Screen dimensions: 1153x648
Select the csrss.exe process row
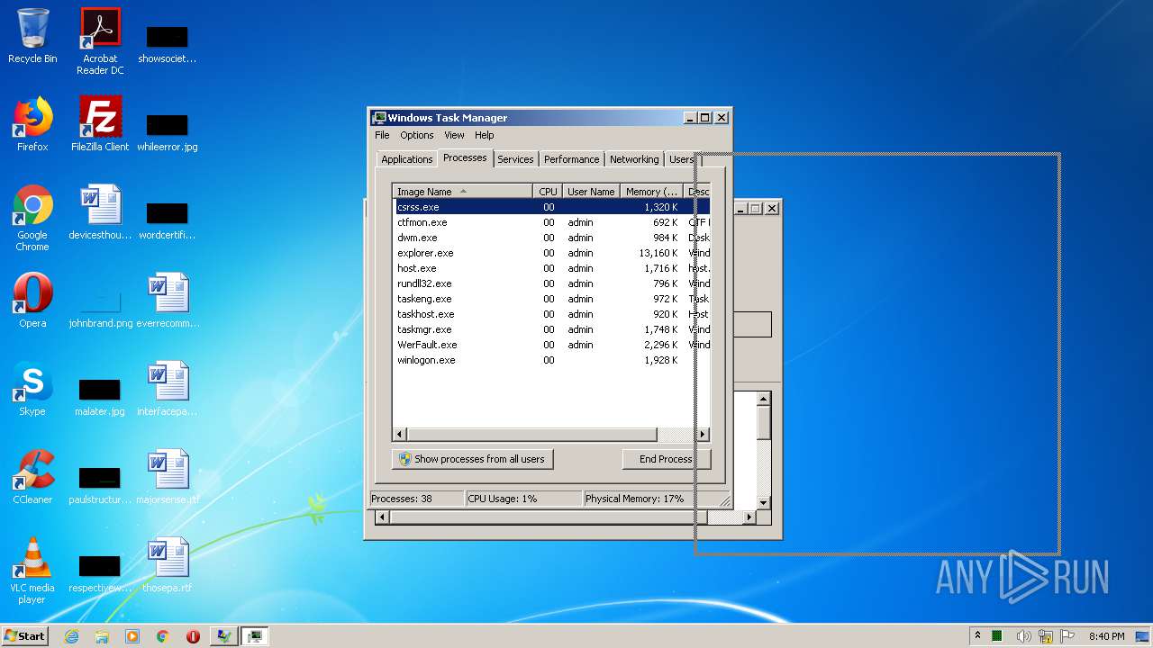point(551,207)
